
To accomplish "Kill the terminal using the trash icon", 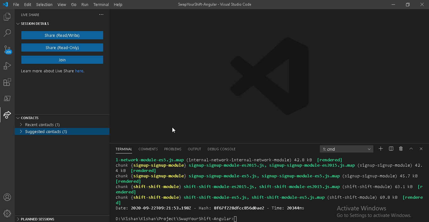I will [x=401, y=148].
